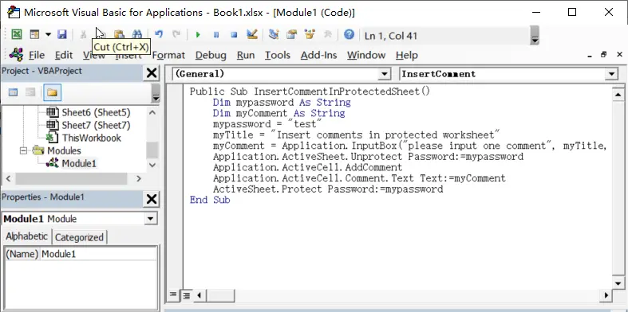Close the Properties - Module1 pane
The image size is (628, 312).
pos(152,199)
